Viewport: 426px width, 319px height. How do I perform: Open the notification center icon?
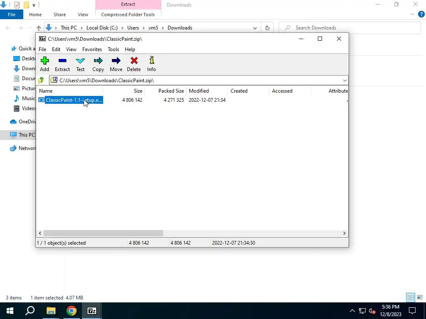pyautogui.click(x=412, y=311)
